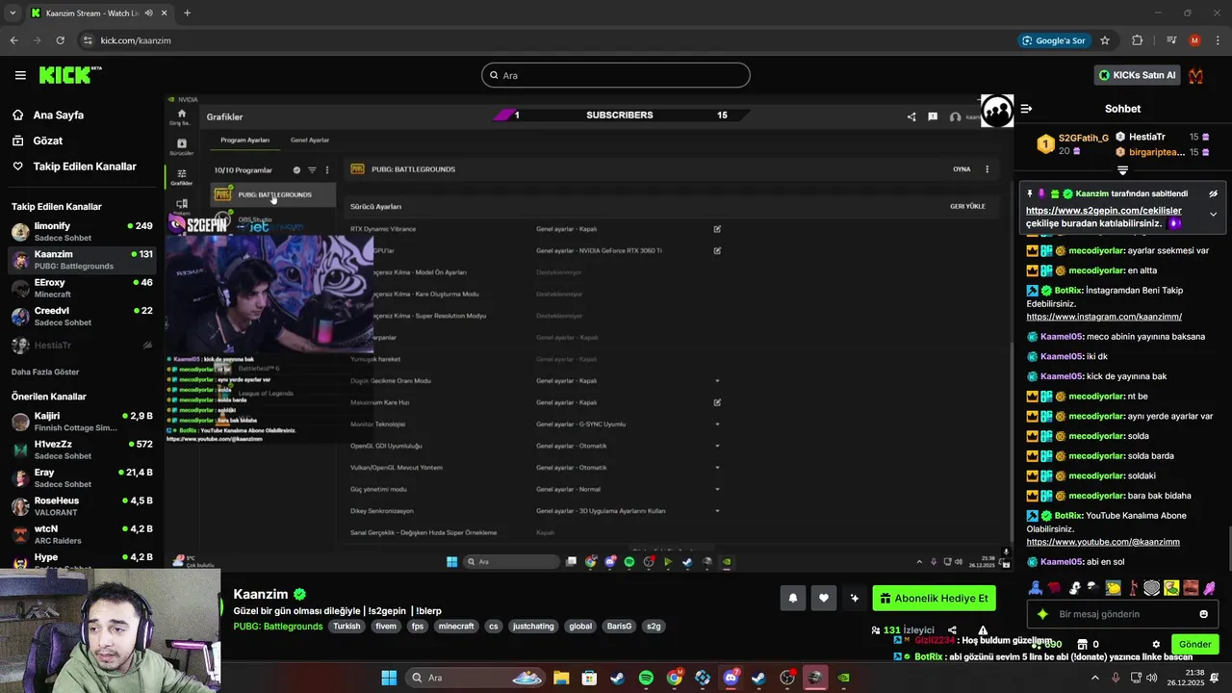Click the kick.com/kaanzim address bar
The image size is (1232, 693).
pyautogui.click(x=544, y=40)
